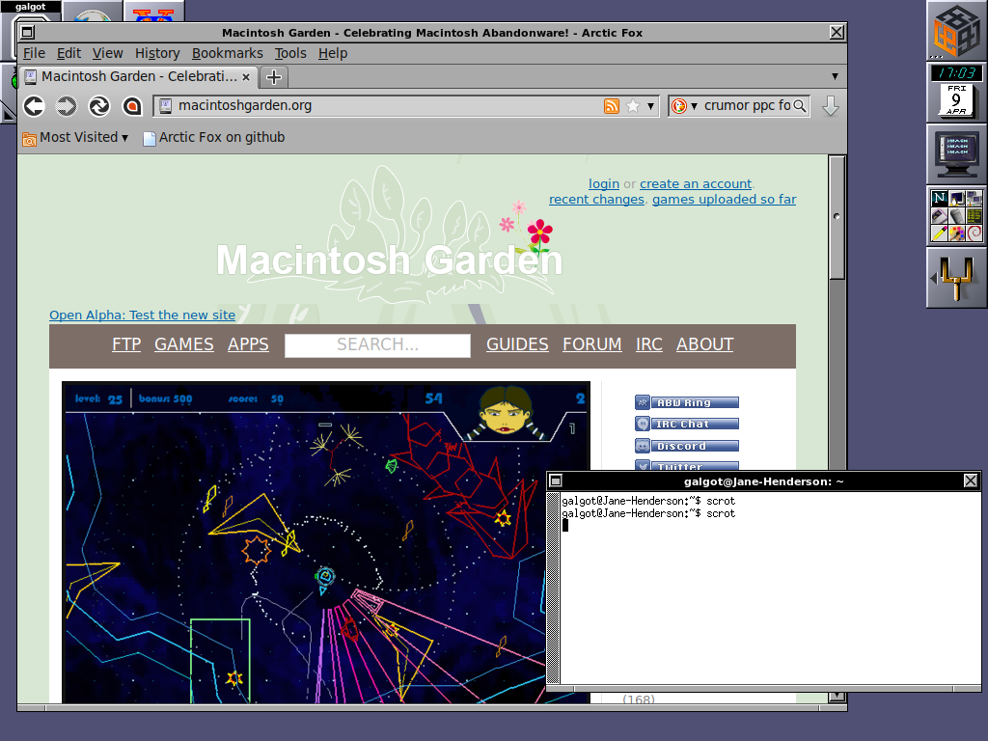Click the Netscape N icon in dock grid
The width and height of the screenshot is (988, 741).
939,199
